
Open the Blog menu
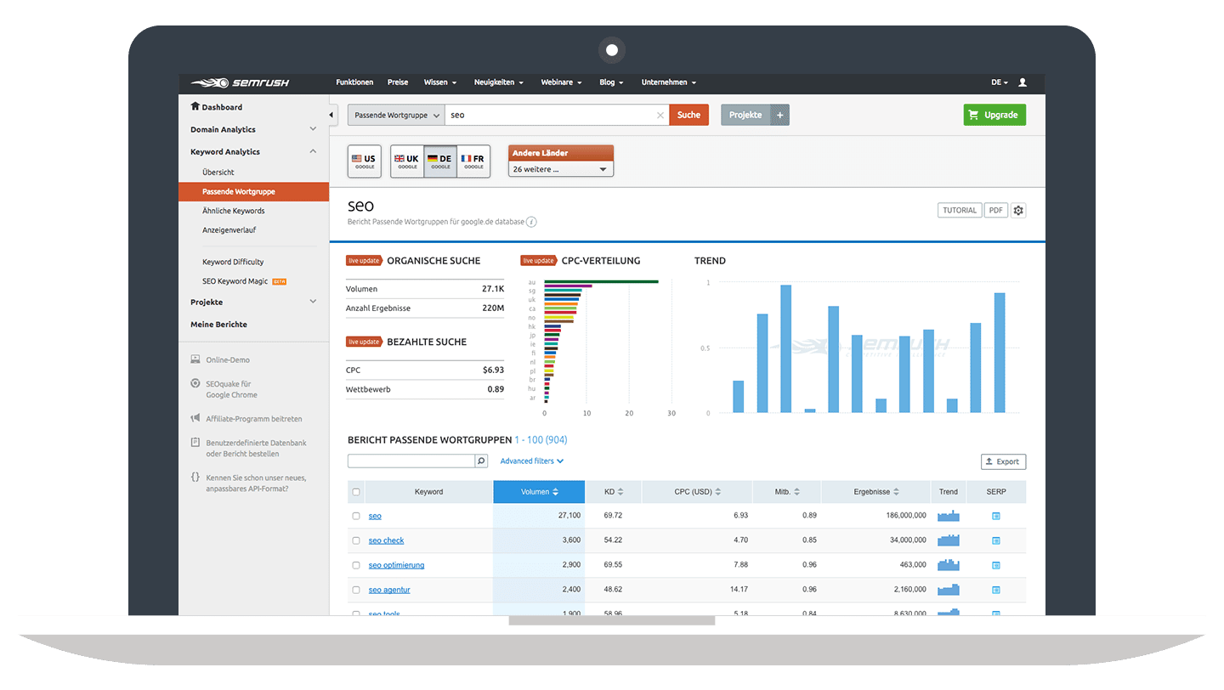tap(611, 82)
